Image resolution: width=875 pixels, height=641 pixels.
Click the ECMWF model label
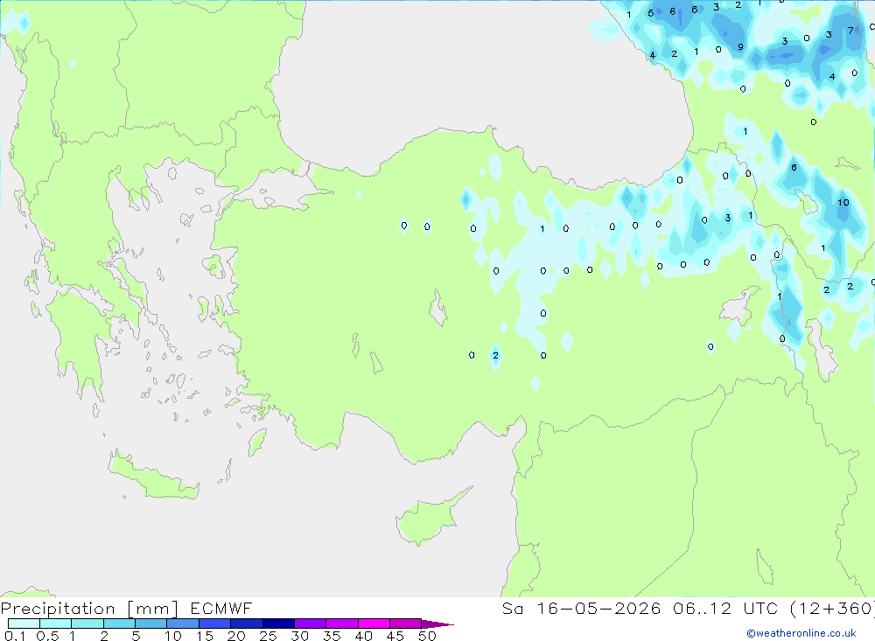point(221,608)
